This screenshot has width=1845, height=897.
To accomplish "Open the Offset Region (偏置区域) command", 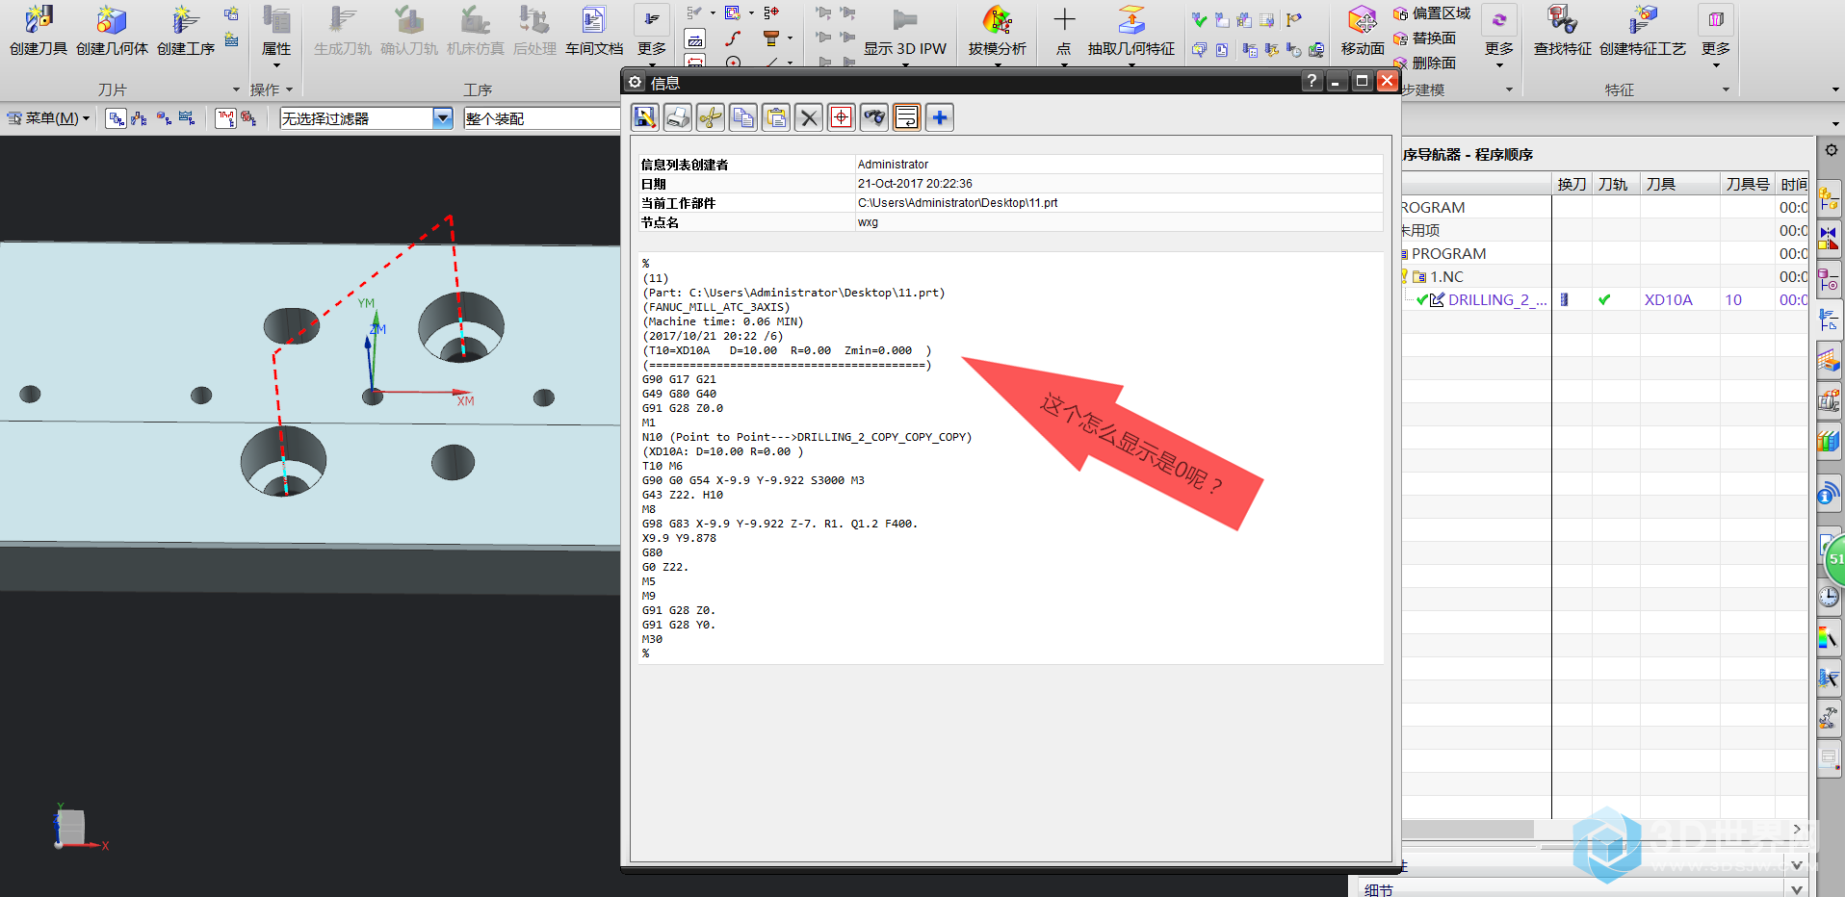I will (x=1431, y=13).
